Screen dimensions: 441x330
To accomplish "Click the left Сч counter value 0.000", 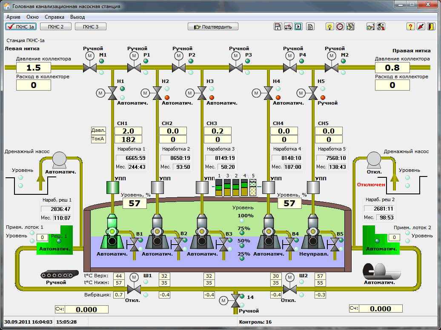I will (x=87, y=310).
